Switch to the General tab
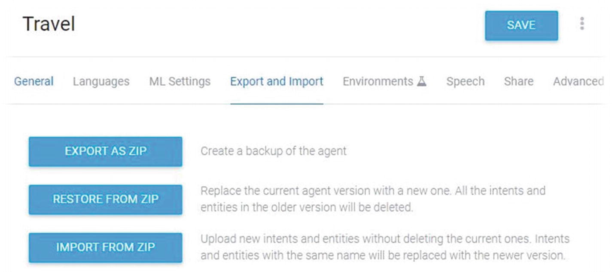 (34, 81)
